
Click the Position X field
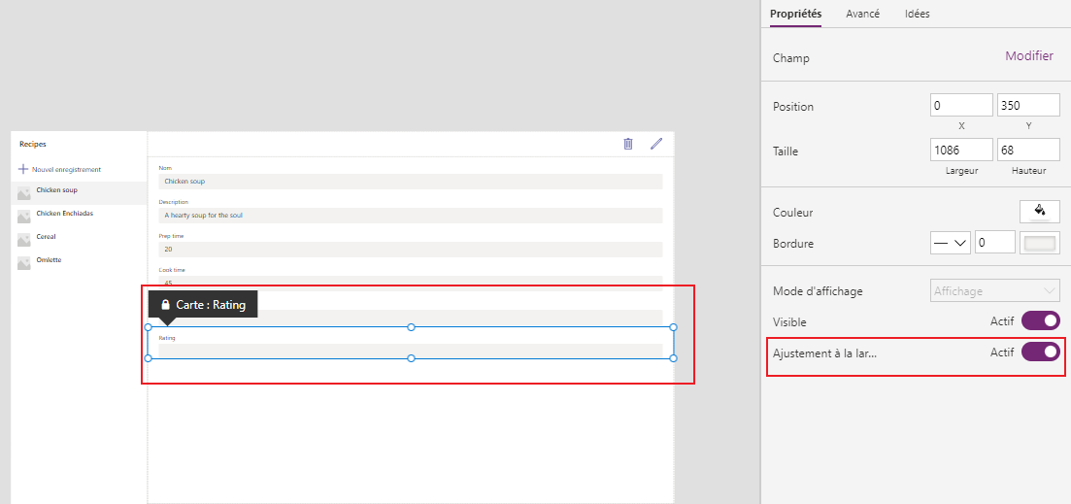961,105
